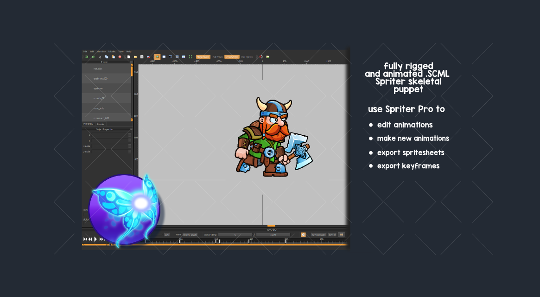This screenshot has height=297, width=540.
Task: Toggle the Lock bones button
Action: tap(217, 57)
